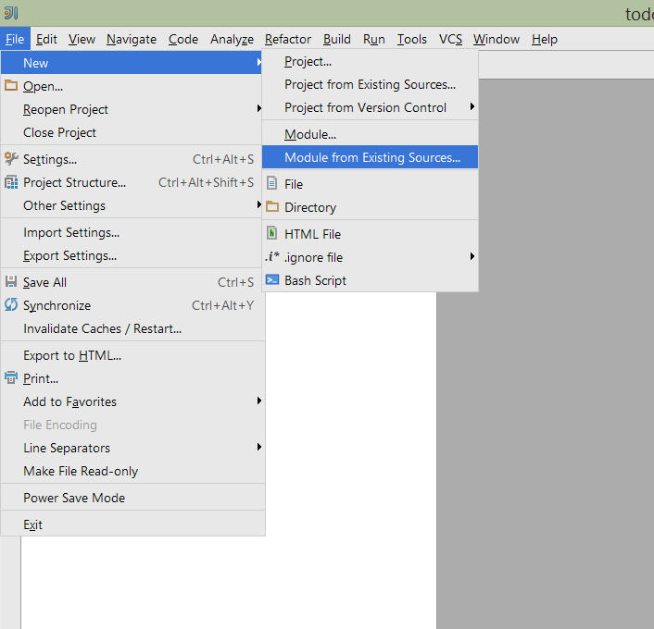Click the Project Structure icon
The width and height of the screenshot is (654, 629).
tap(11, 182)
